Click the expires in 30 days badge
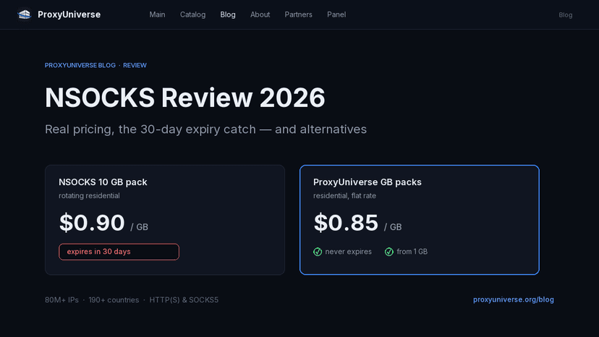The width and height of the screenshot is (599, 337). coord(119,252)
